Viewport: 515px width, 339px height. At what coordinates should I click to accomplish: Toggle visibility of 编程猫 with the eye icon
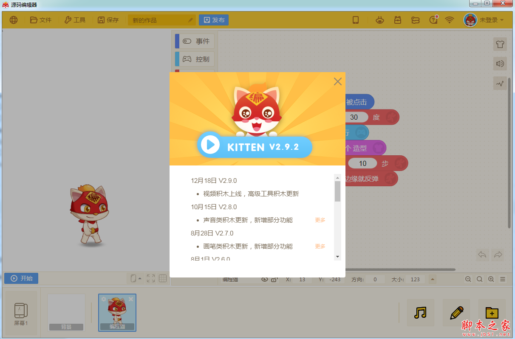(265, 279)
